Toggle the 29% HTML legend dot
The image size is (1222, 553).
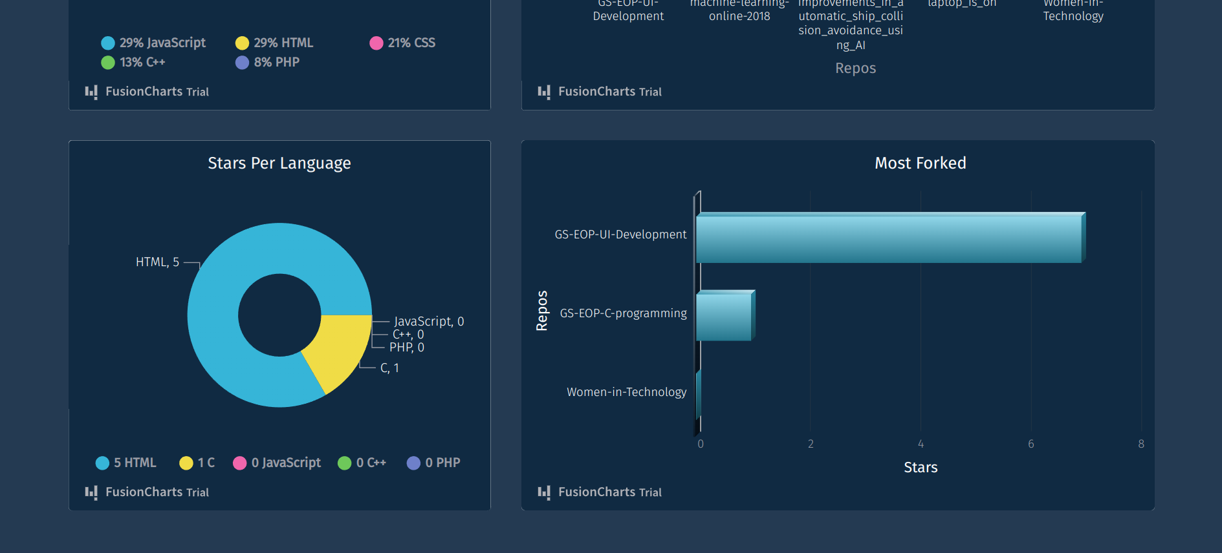pyautogui.click(x=242, y=43)
